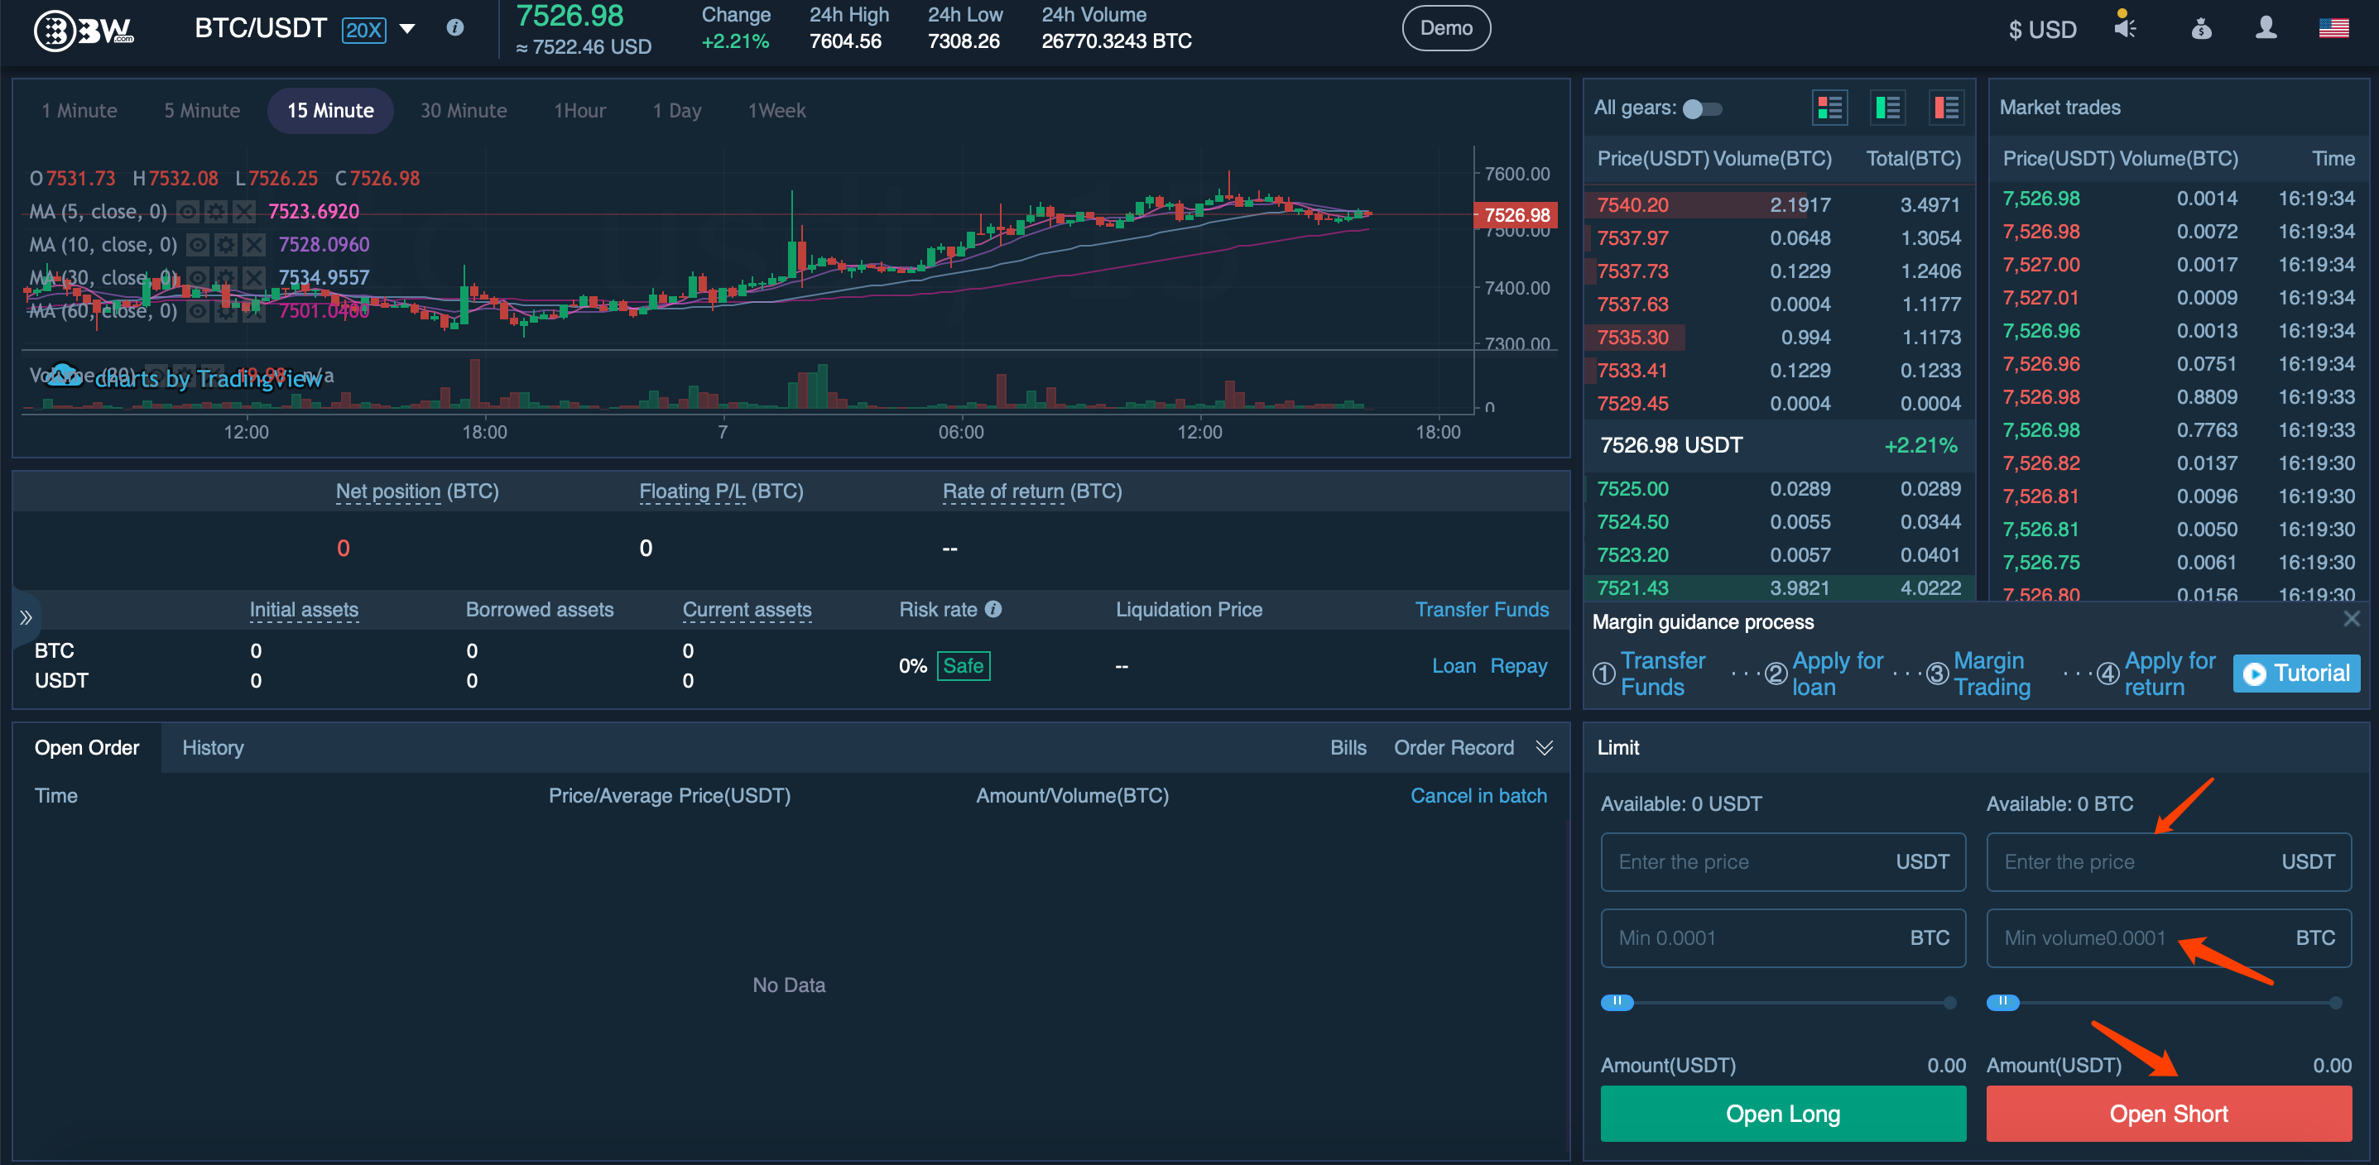Viewport: 2379px width, 1165px height.
Task: Open the user profile icon
Action: coord(2266,27)
